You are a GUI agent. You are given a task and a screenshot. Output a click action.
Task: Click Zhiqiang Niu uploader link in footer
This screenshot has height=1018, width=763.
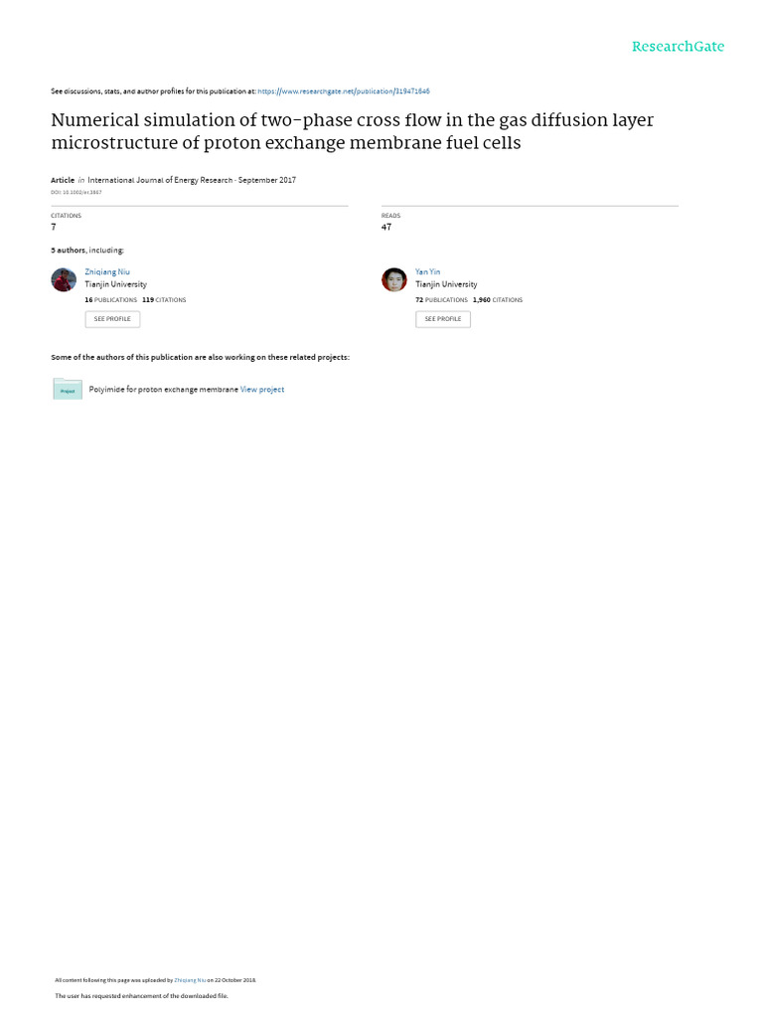click(x=190, y=980)
